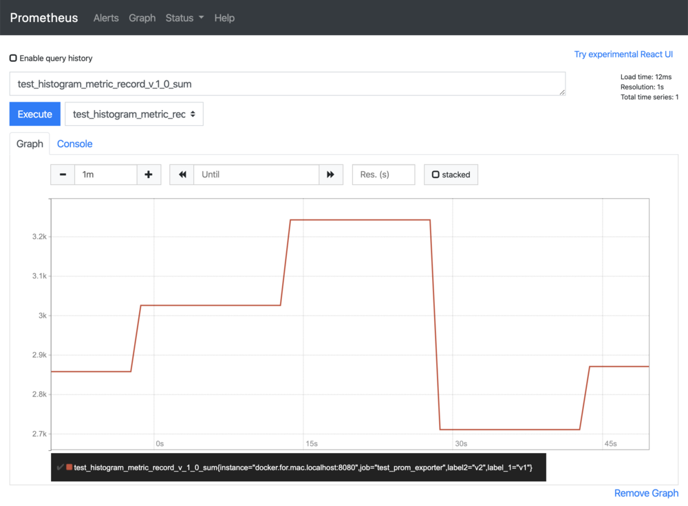Image resolution: width=688 pixels, height=506 pixels.
Task: Click the minus icon to decrease graph range
Action: (62, 174)
